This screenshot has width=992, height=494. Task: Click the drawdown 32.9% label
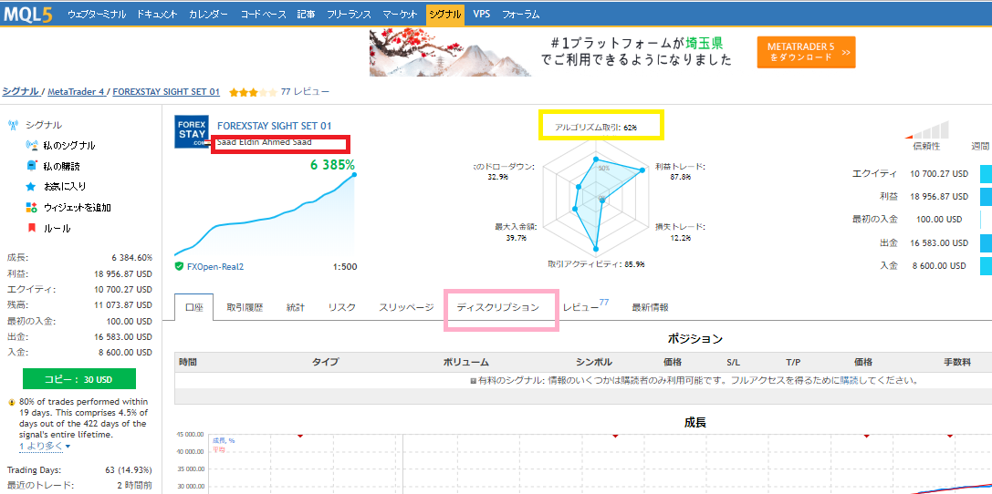(x=504, y=172)
